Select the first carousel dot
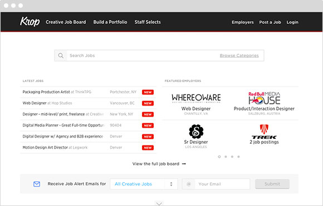 [219, 157]
